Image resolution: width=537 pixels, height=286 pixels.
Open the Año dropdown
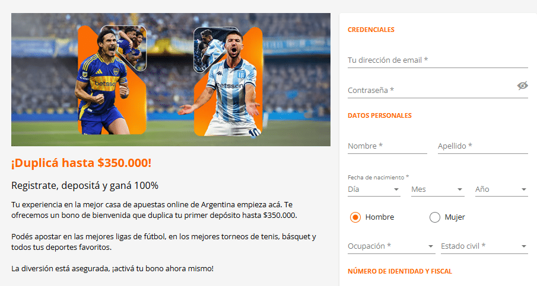click(x=501, y=189)
